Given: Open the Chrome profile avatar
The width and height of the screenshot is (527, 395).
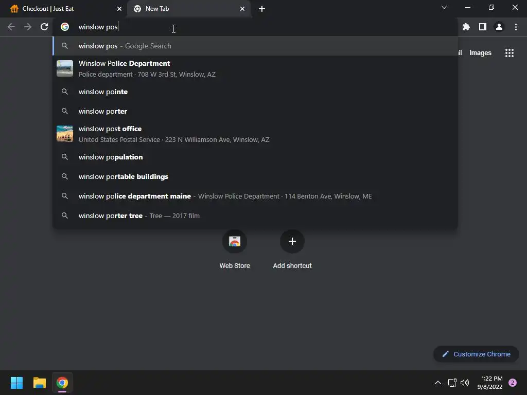Looking at the screenshot, I should (499, 27).
